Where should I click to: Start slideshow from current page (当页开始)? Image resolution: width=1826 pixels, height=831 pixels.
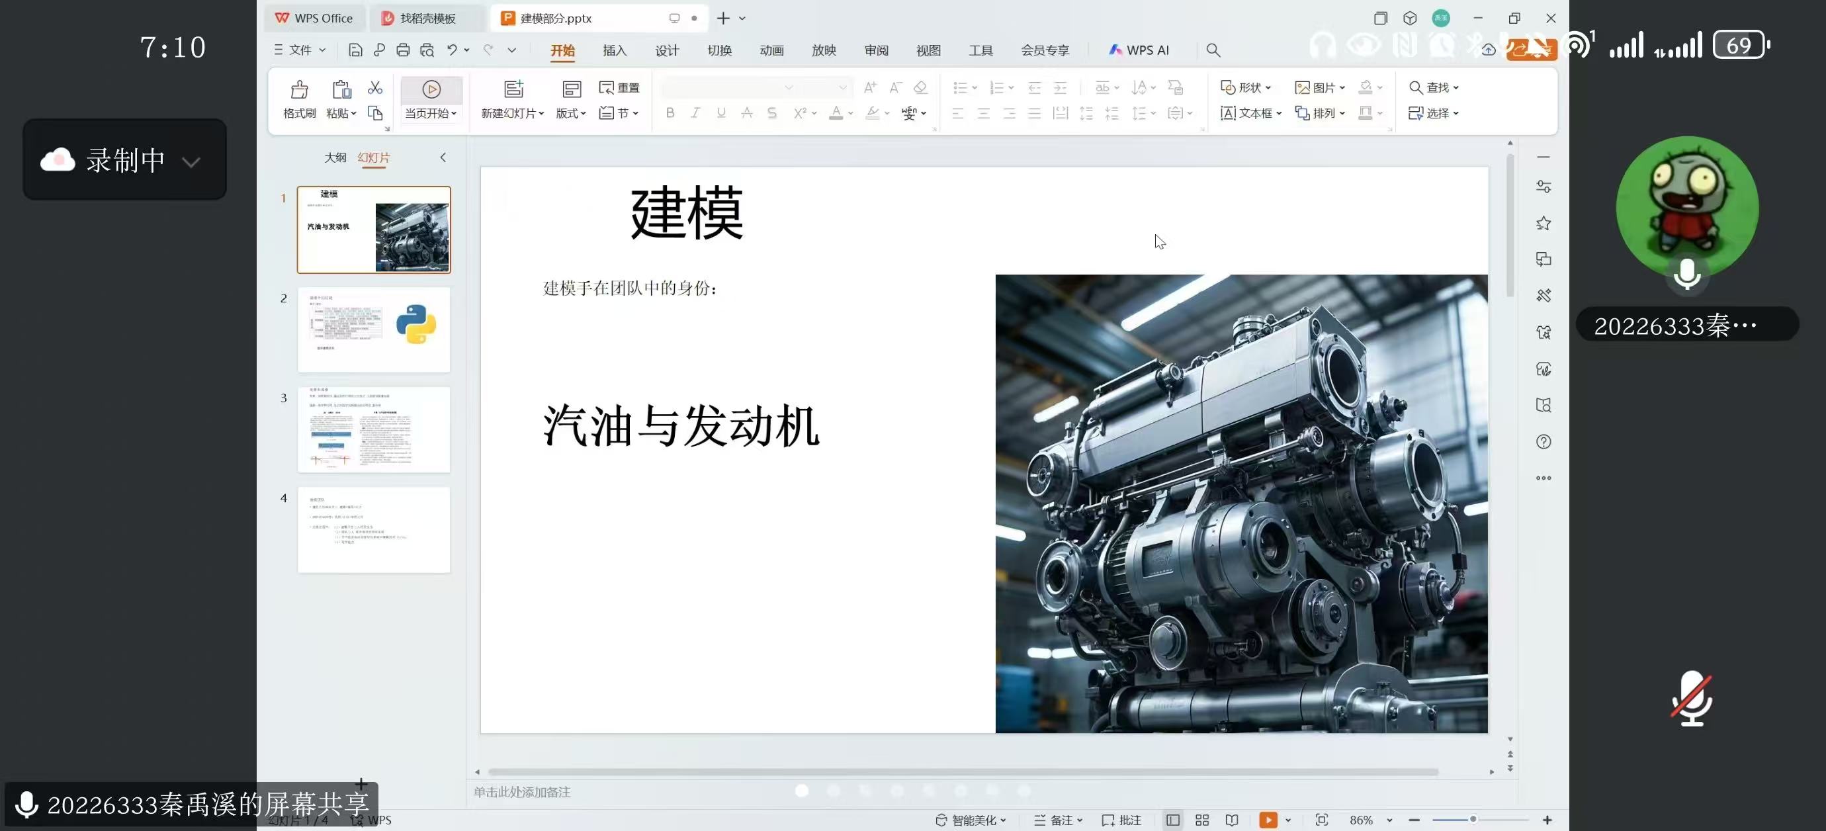[431, 99]
